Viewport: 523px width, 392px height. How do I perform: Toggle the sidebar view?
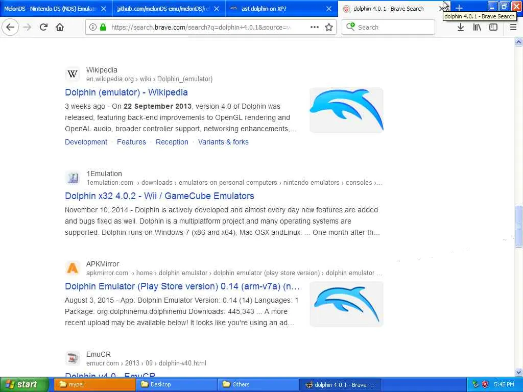(493, 27)
